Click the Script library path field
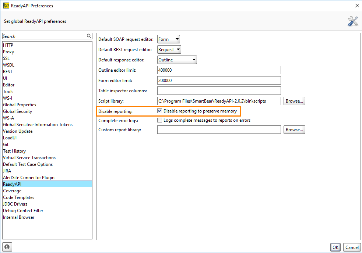The image size is (362, 253). [219, 101]
